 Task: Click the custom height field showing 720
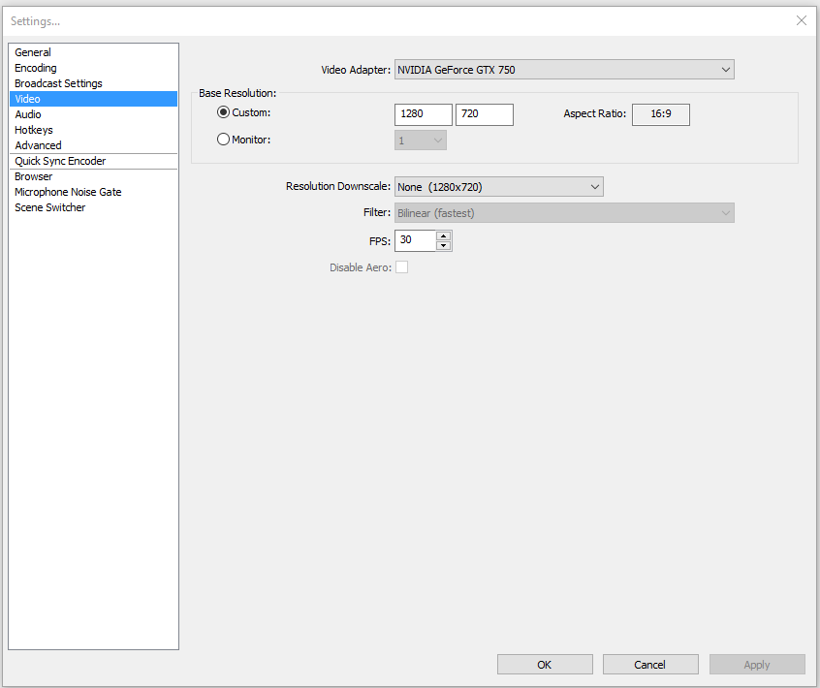coord(485,114)
